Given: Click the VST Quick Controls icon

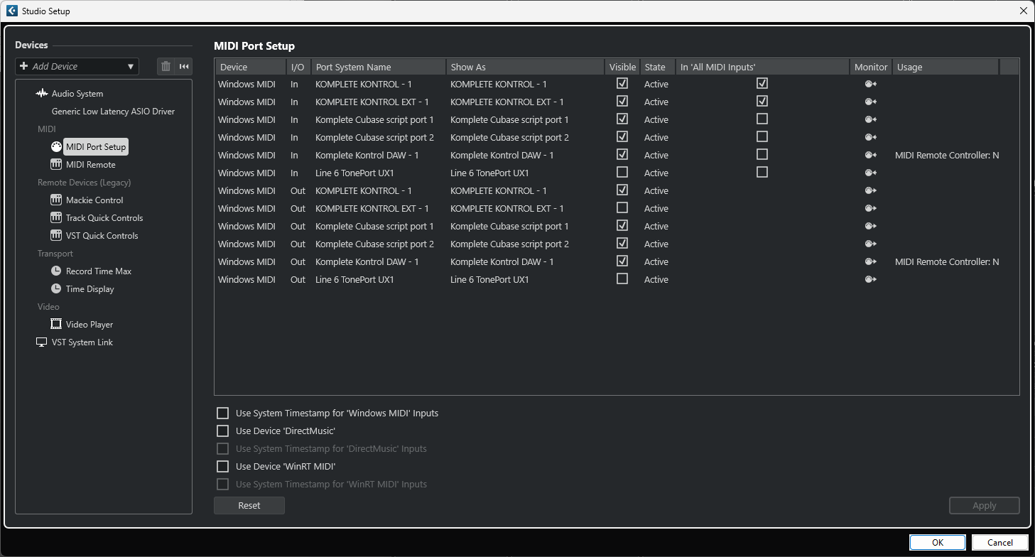Looking at the screenshot, I should point(56,236).
